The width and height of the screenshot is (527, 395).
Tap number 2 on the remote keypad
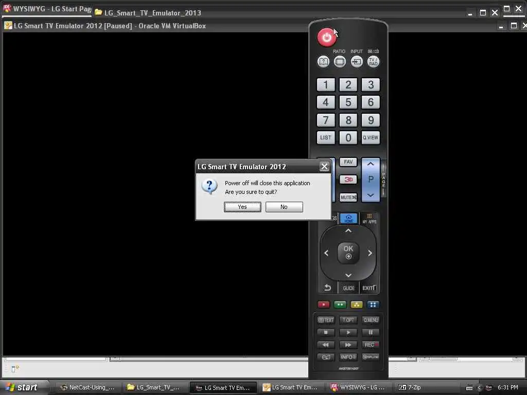[348, 85]
